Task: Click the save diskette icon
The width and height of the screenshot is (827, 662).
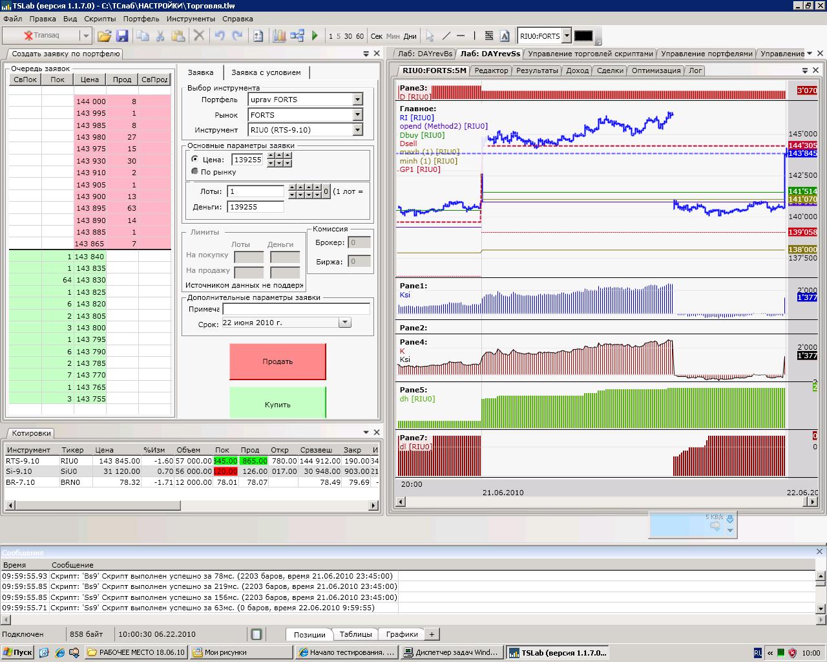Action: click(121, 36)
